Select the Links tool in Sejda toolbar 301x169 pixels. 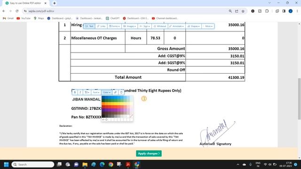pos(101,26)
